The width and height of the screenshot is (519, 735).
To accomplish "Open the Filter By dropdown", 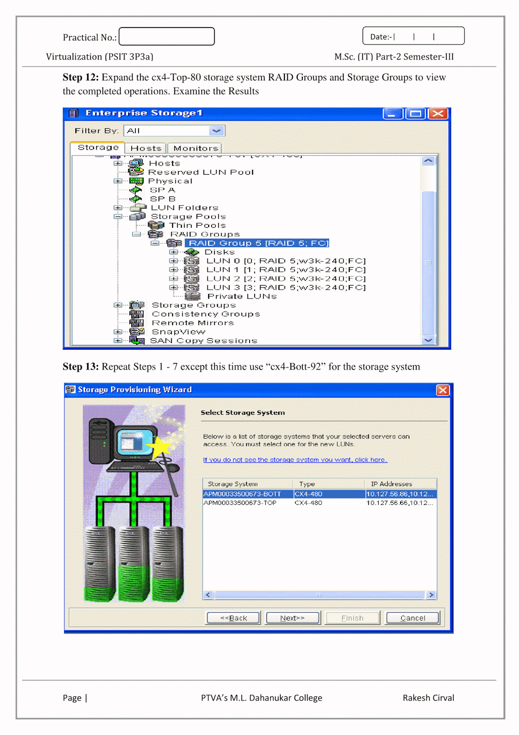I will point(217,131).
